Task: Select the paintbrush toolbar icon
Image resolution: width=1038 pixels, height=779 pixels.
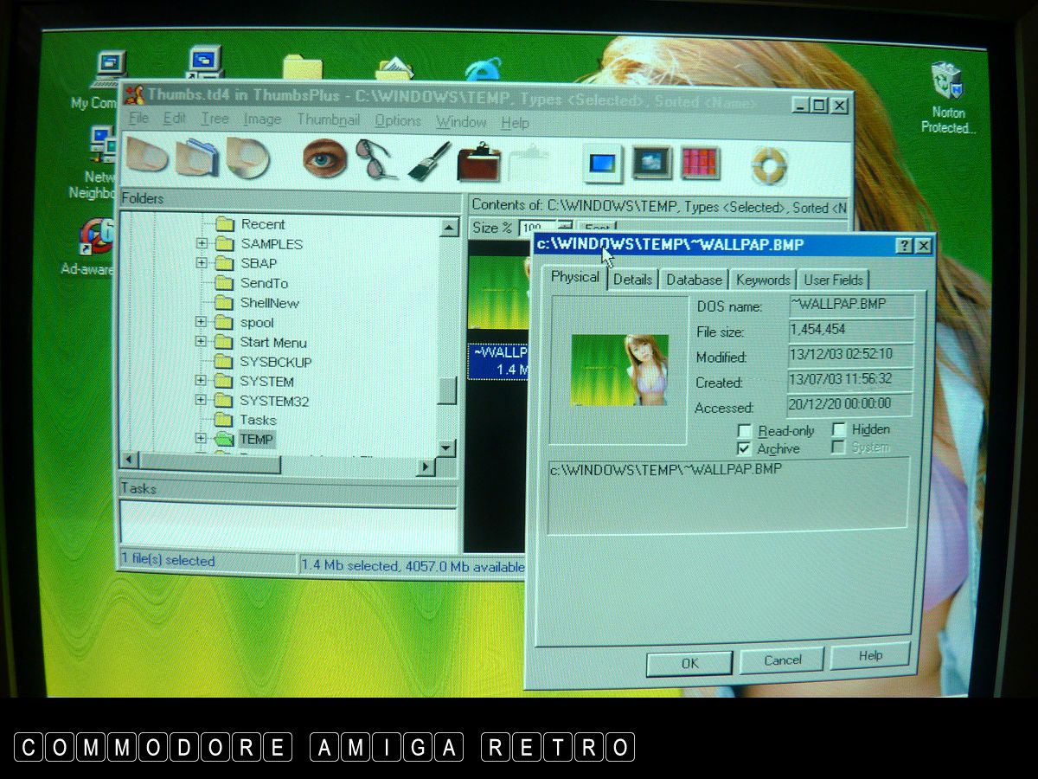Action: tap(428, 161)
